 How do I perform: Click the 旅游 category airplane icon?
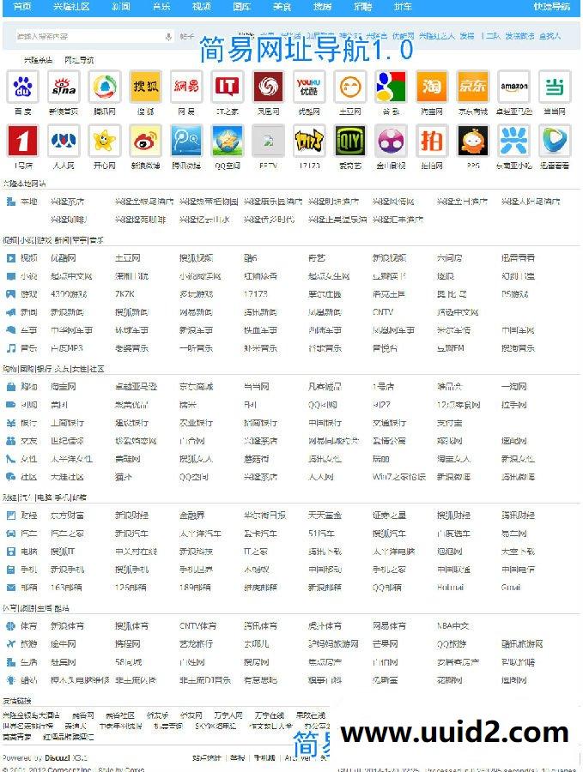11,644
